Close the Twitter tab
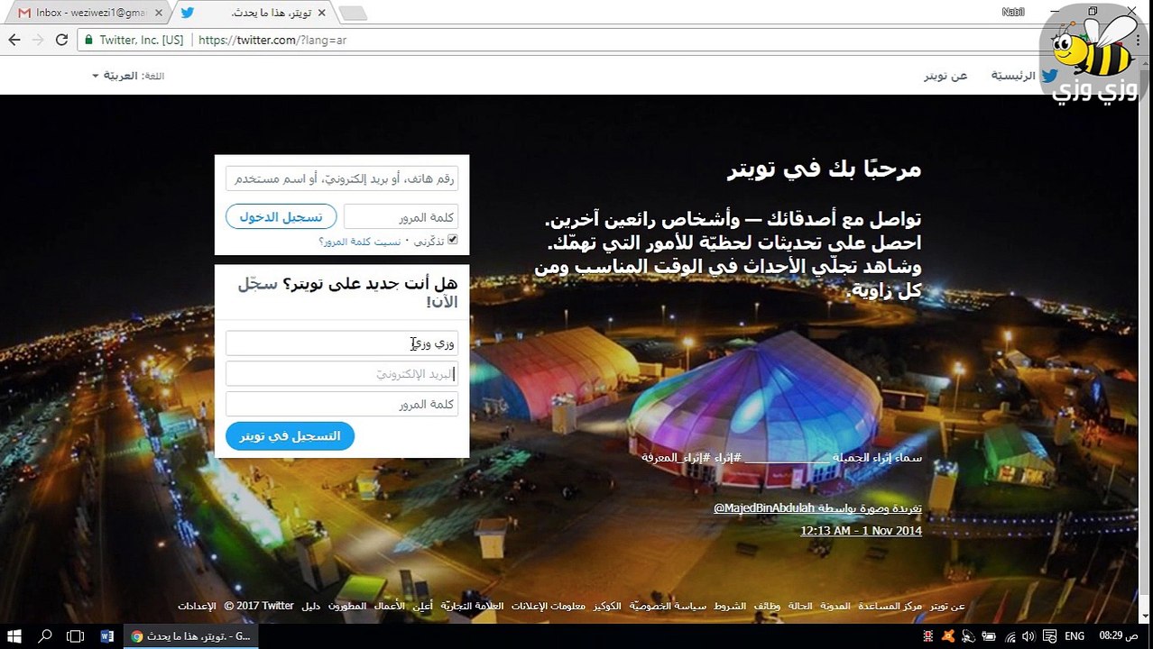This screenshot has height=649, width=1153. point(321,13)
